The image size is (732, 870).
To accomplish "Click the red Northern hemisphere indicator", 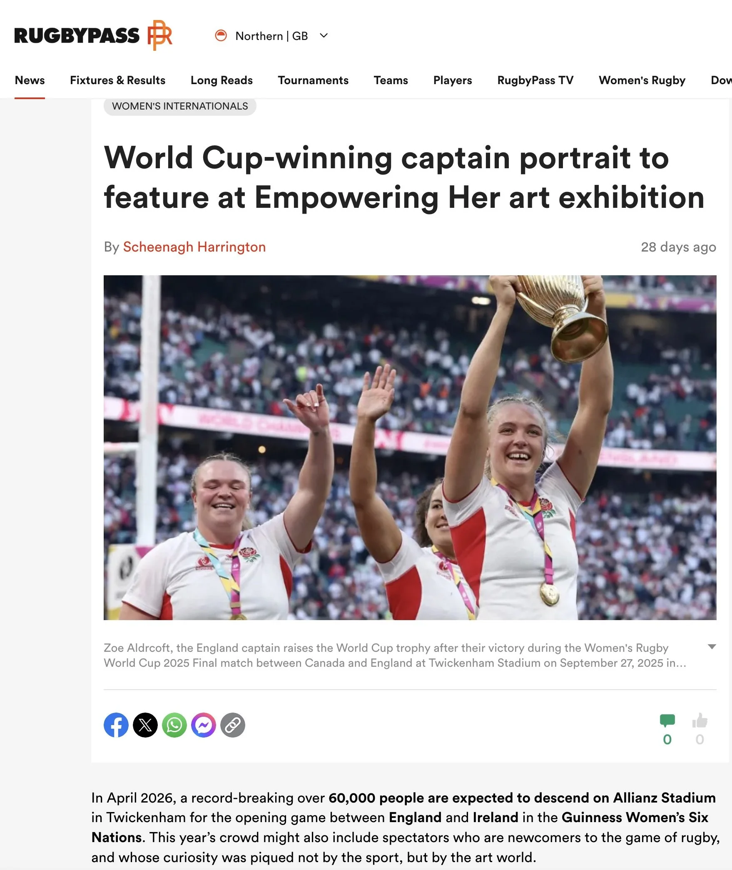I will (221, 36).
